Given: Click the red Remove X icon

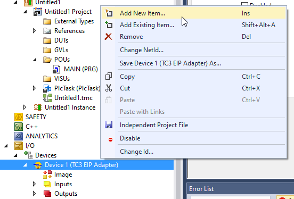Looking at the screenshot, I should (x=108, y=37).
